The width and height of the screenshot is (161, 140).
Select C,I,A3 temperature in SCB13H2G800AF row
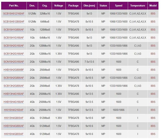click(138, 86)
